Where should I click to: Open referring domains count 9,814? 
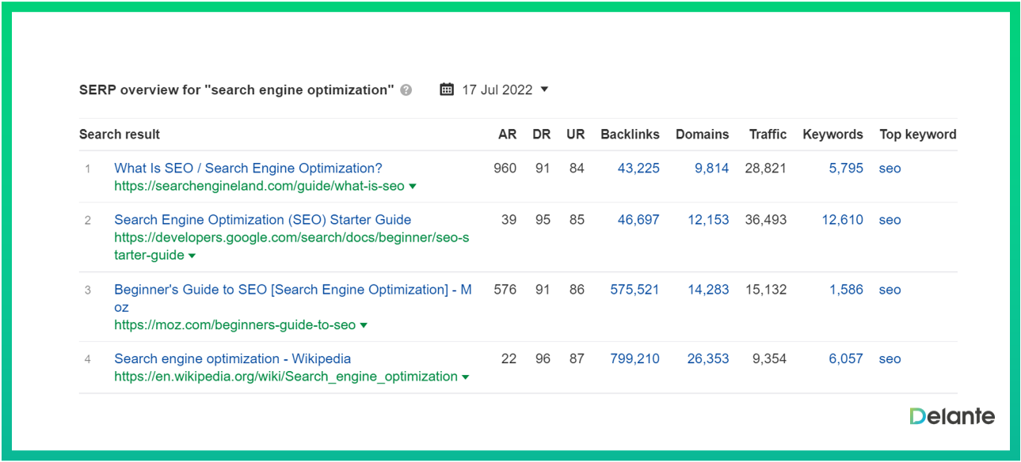(x=711, y=169)
